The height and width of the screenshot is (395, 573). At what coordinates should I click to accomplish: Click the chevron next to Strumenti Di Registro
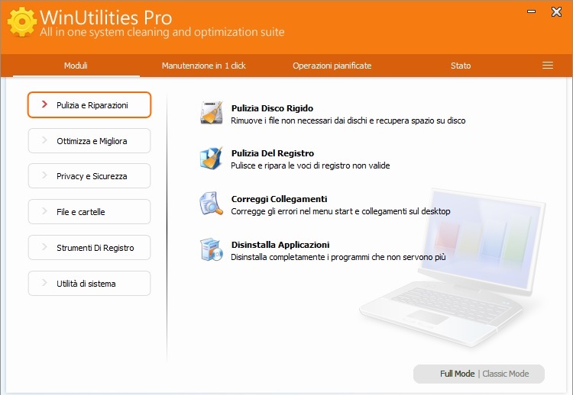44,247
